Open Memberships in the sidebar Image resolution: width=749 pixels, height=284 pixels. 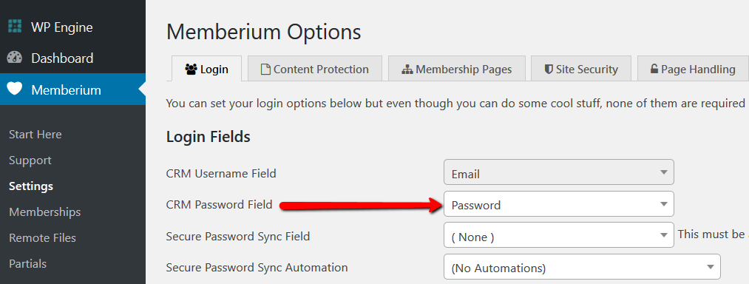(45, 212)
